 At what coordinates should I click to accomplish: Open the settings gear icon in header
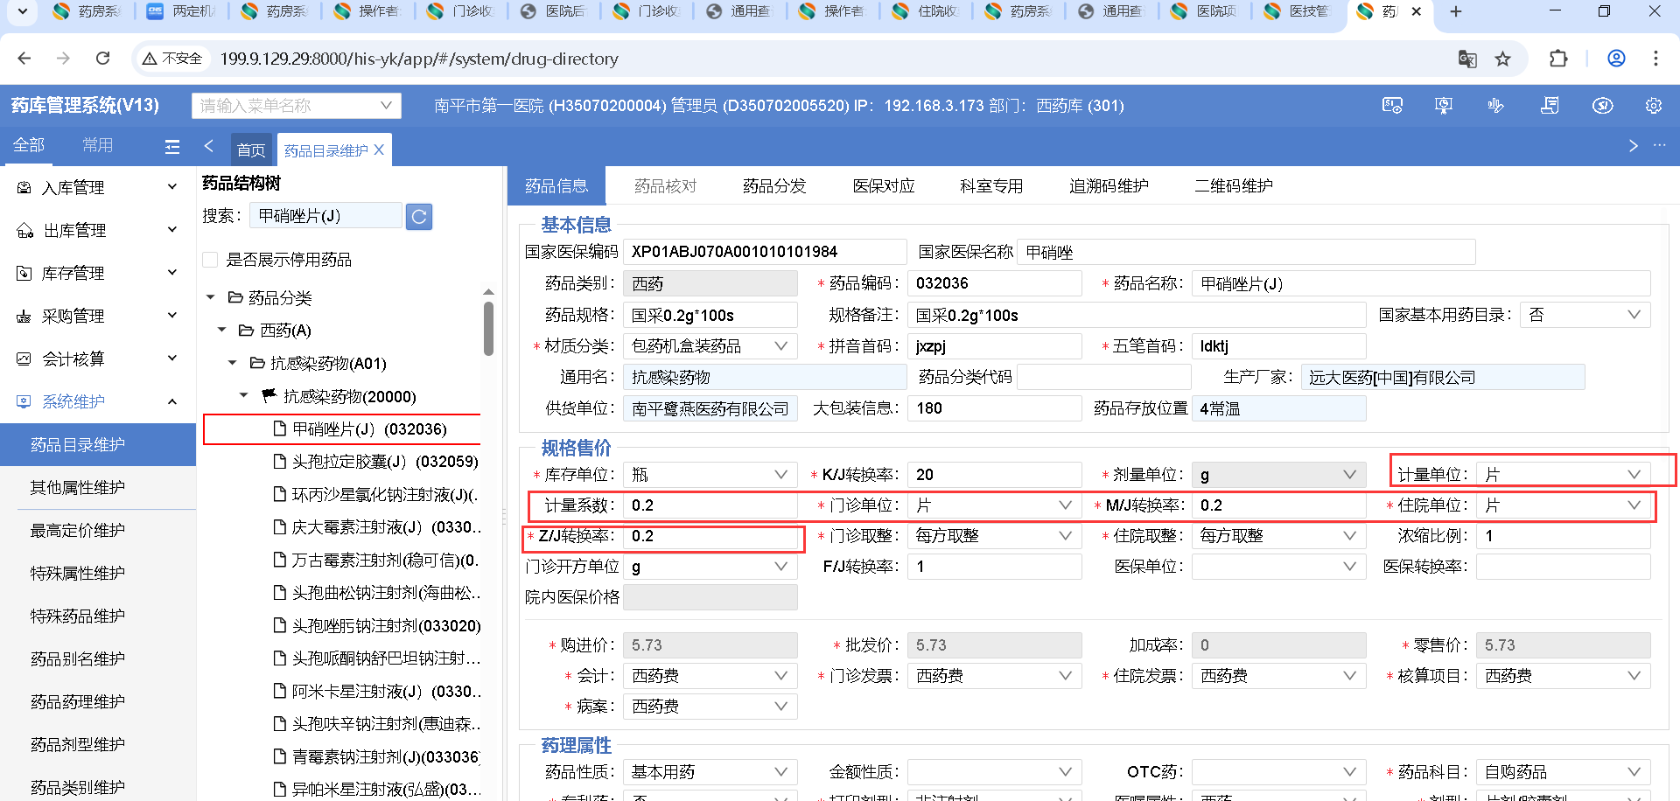pyautogui.click(x=1654, y=106)
